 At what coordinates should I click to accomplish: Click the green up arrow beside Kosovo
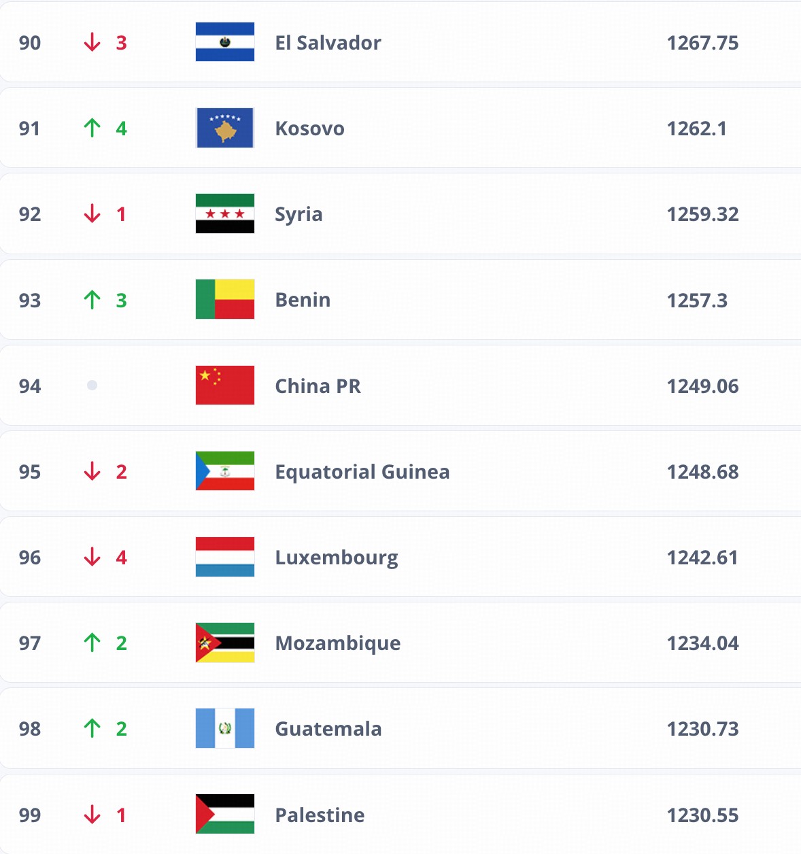coord(92,128)
